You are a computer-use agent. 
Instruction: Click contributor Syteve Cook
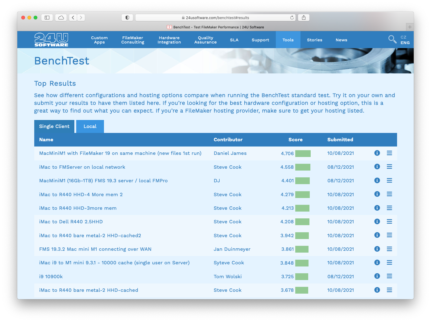(229, 263)
